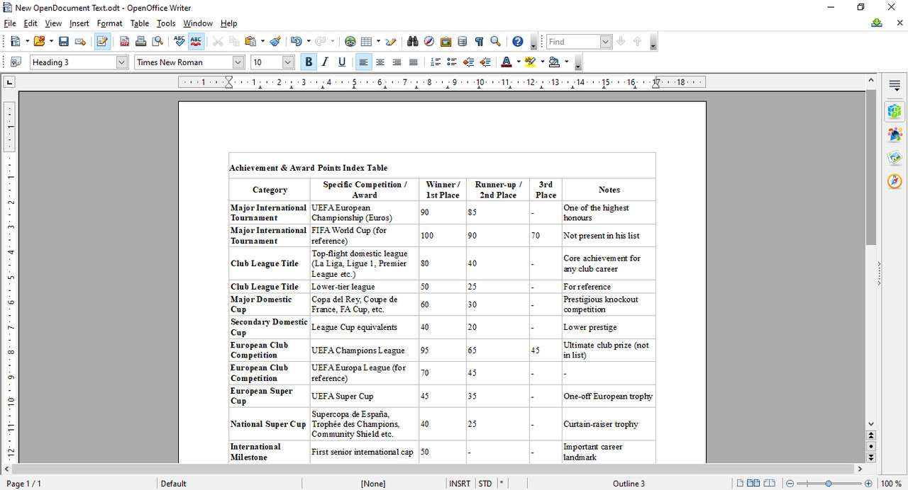Open the Background Color dropdown arrow
This screenshot has width=908, height=490.
click(566, 62)
